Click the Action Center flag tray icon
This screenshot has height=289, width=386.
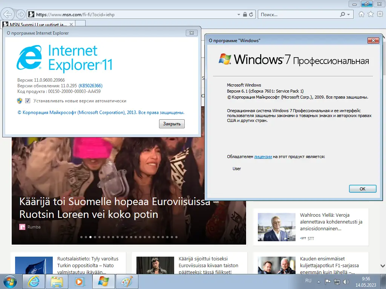[328, 282]
